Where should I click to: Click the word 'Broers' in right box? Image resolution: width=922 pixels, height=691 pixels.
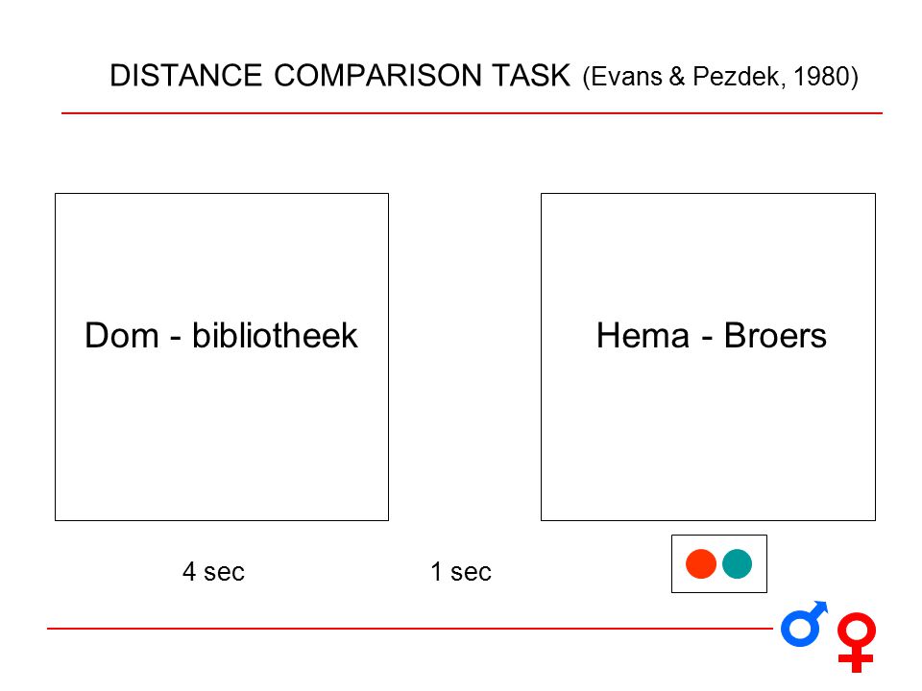775,336
